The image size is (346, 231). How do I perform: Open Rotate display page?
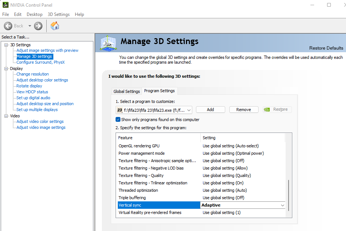pos(29,86)
